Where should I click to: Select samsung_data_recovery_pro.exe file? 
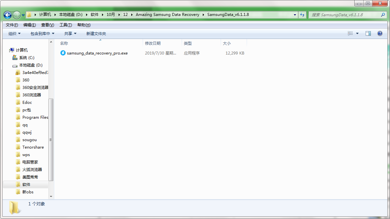coord(97,53)
